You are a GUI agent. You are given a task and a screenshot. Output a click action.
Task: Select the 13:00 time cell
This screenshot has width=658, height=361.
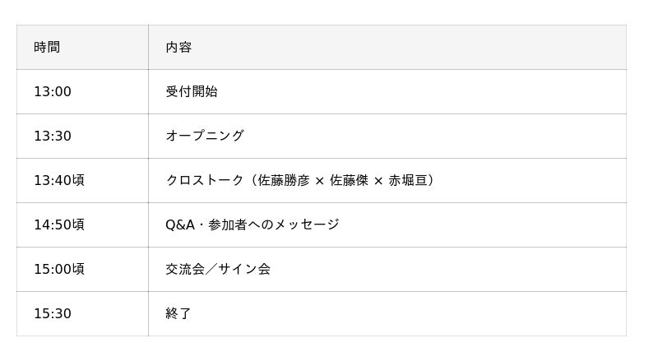coord(53,92)
